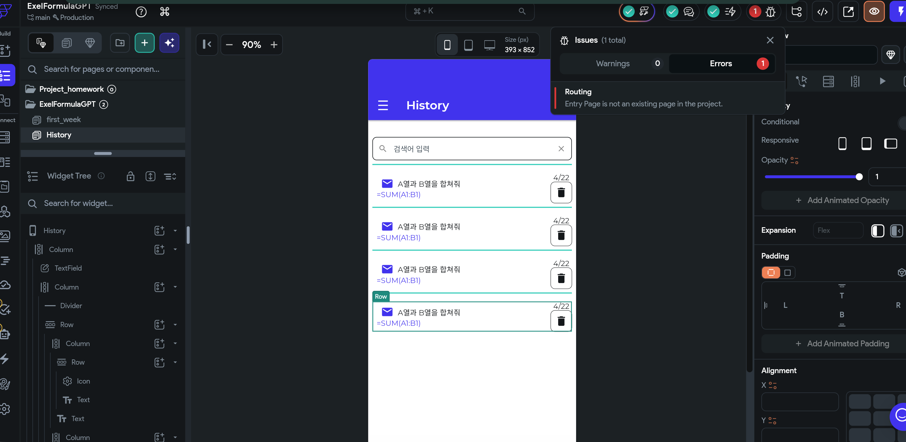Collapse the left panel with arrow icon
Screen dimensions: 906x442
207,45
